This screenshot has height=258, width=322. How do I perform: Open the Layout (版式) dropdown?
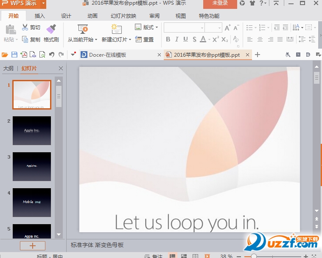click(146, 27)
